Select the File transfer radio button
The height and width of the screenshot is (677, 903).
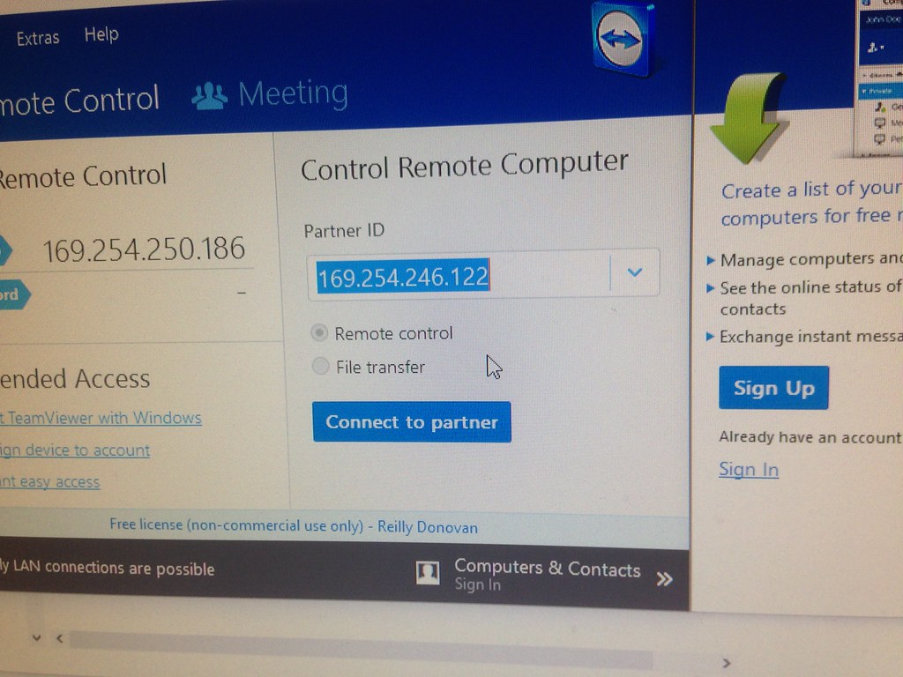click(320, 366)
